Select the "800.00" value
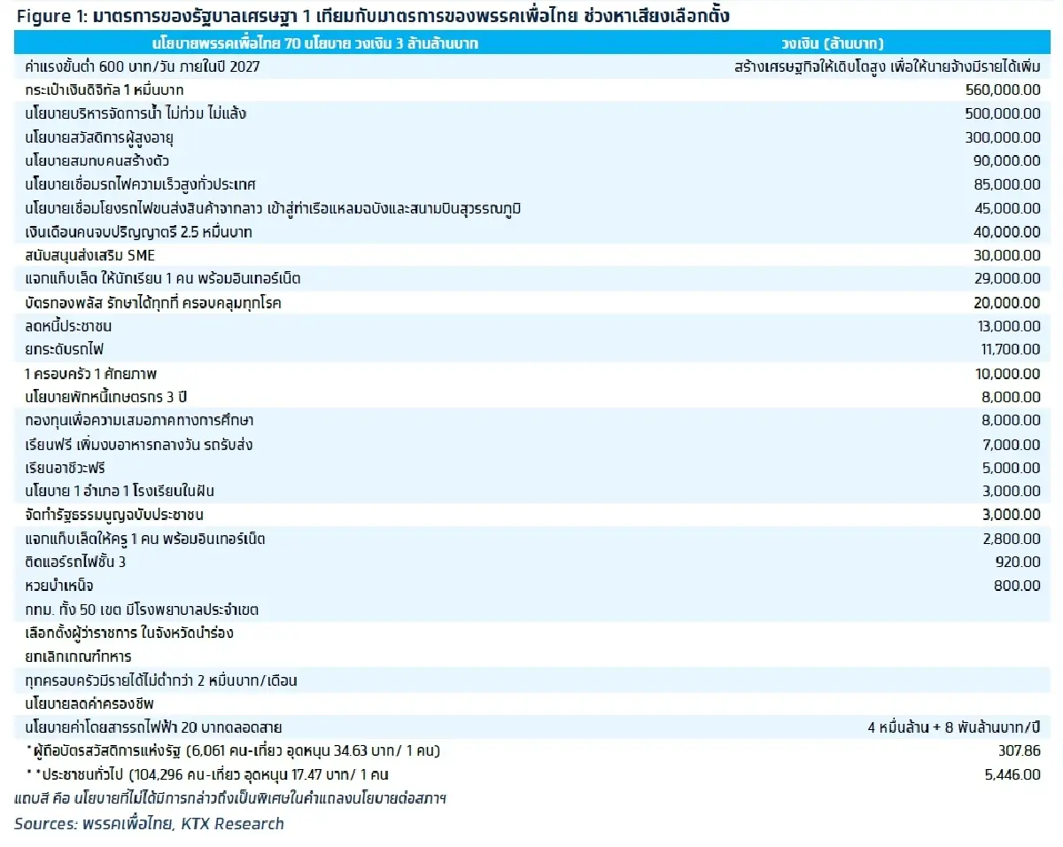The width and height of the screenshot is (1063, 847). tap(1019, 586)
